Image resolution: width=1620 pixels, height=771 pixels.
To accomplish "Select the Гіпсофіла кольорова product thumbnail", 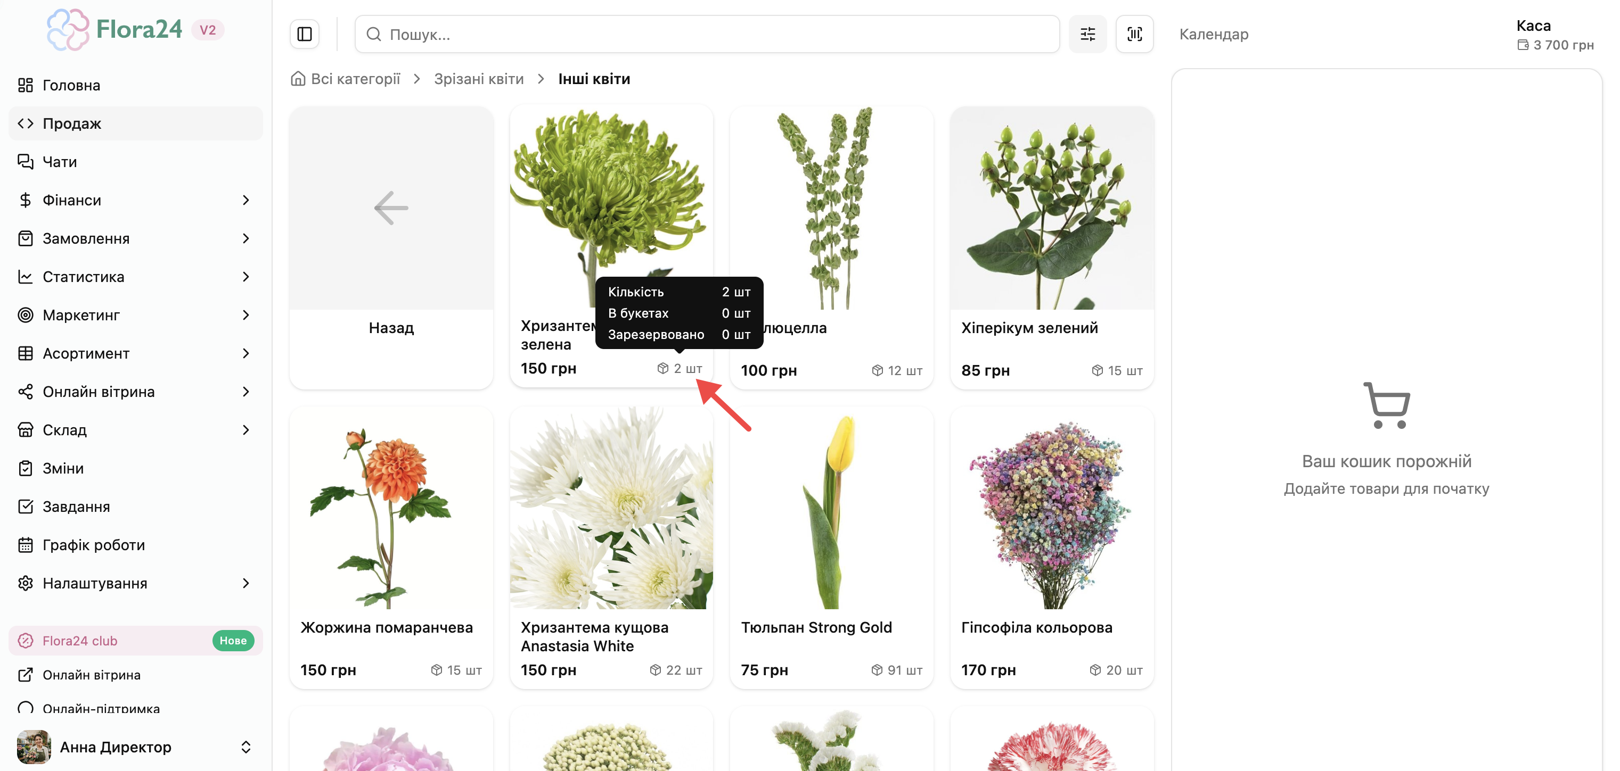I will (1051, 508).
